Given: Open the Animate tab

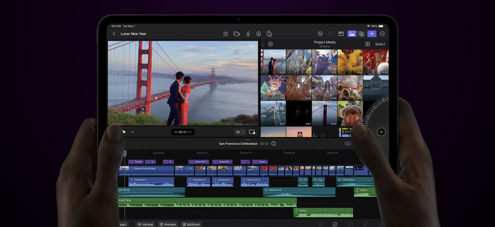Looking at the screenshot, I should 168,224.
